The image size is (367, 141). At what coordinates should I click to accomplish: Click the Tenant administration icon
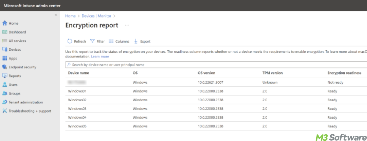point(5,102)
